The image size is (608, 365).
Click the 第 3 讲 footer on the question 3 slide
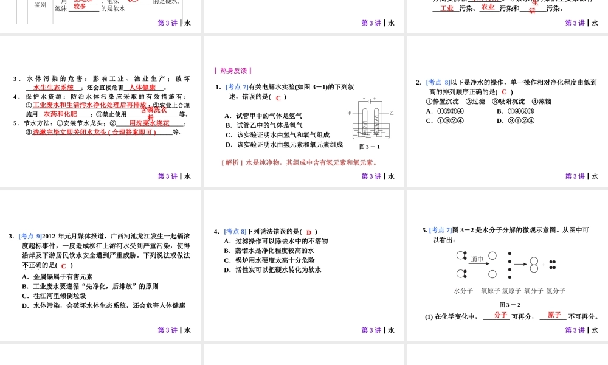tap(168, 330)
